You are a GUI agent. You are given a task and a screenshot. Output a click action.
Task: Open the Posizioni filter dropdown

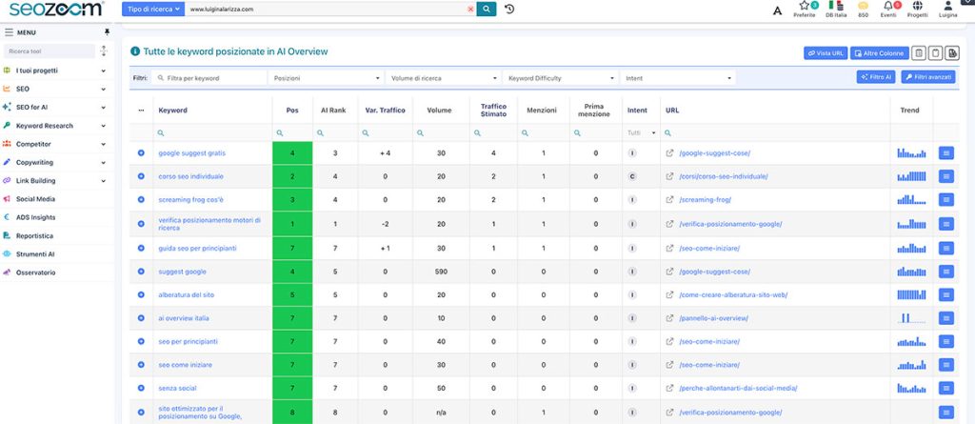[x=328, y=78]
